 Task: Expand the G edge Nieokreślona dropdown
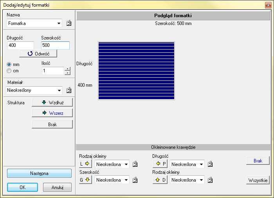click(x=126, y=180)
